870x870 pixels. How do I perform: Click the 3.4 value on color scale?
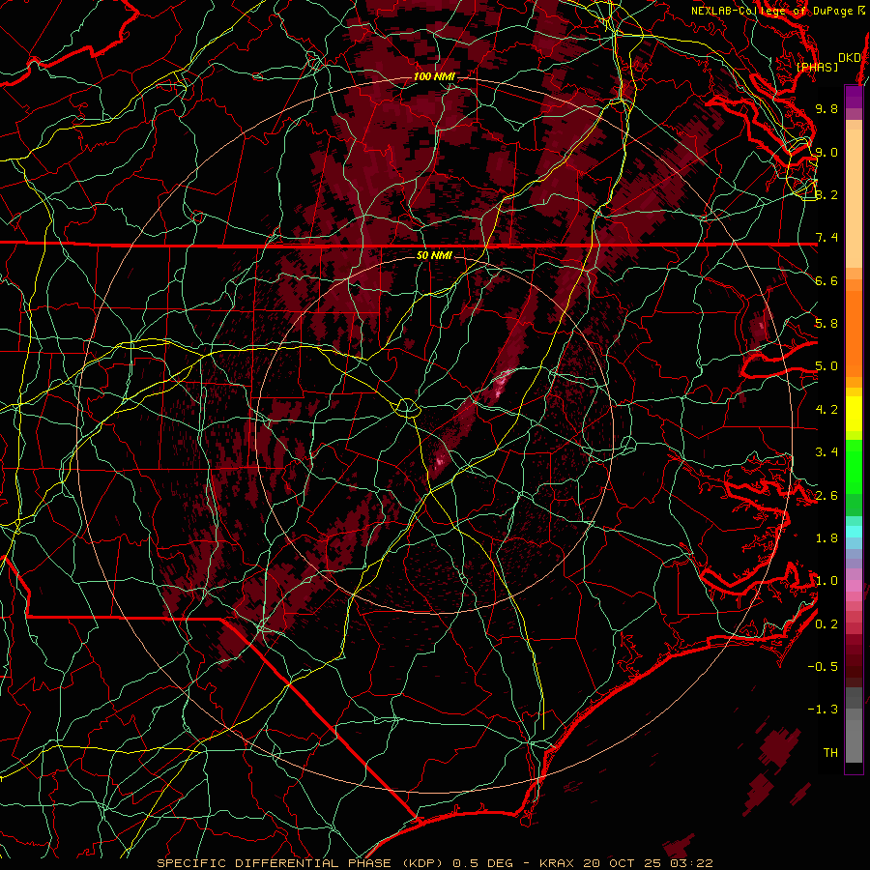(826, 452)
